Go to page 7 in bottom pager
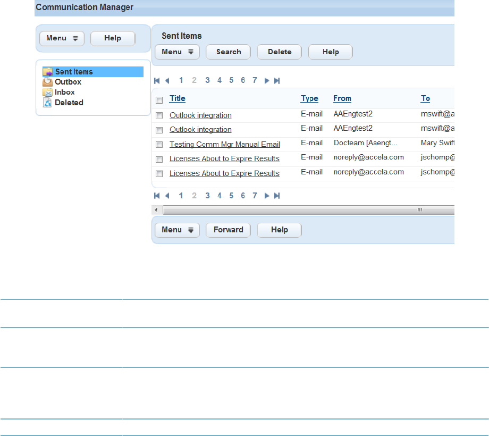Image resolution: width=489 pixels, height=436 pixels. pos(255,196)
